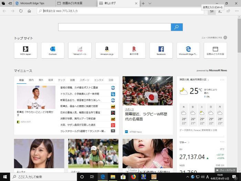Click the blue search magnifier button
The width and height of the screenshot is (241, 181).
tap(177, 27)
